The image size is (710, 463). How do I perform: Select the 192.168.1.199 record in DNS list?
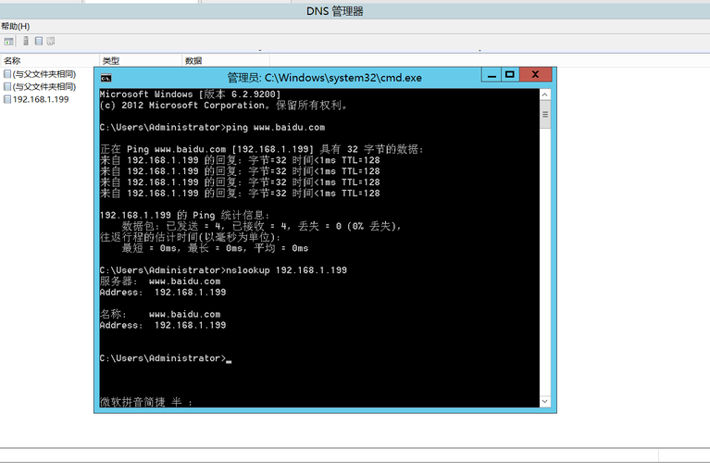coord(36,99)
